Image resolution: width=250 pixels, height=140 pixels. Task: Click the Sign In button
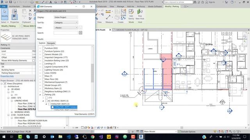point(210,2)
